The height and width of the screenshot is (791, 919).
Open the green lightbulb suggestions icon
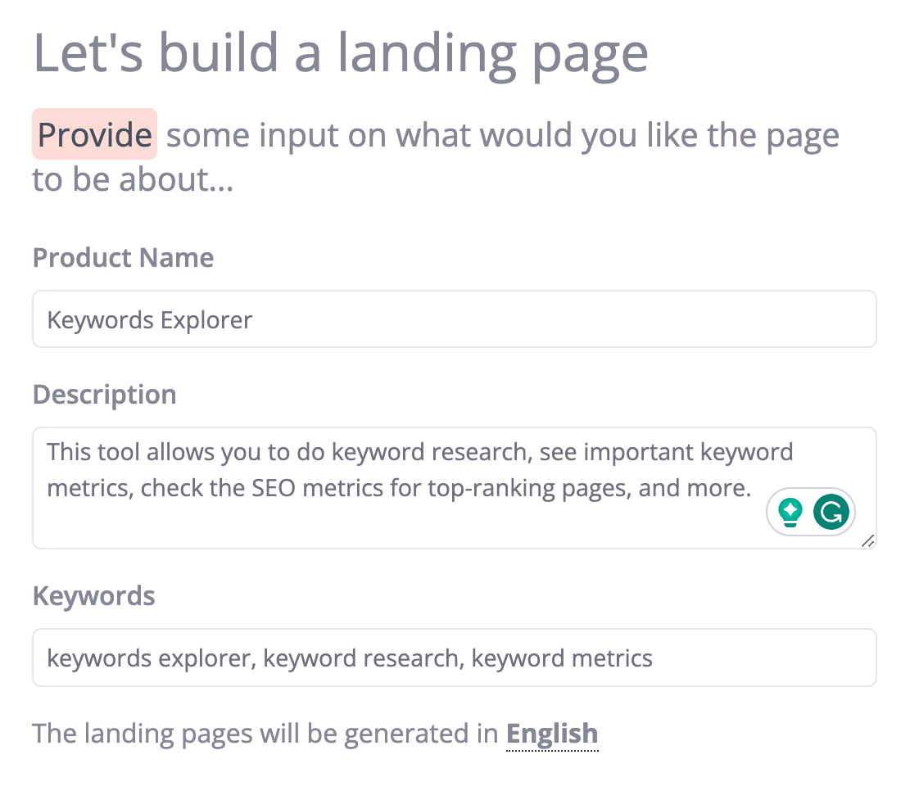[790, 513]
